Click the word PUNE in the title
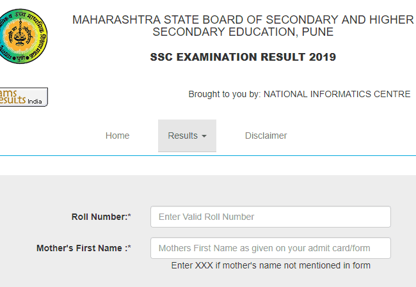The height and width of the screenshot is (287, 416). [318, 32]
